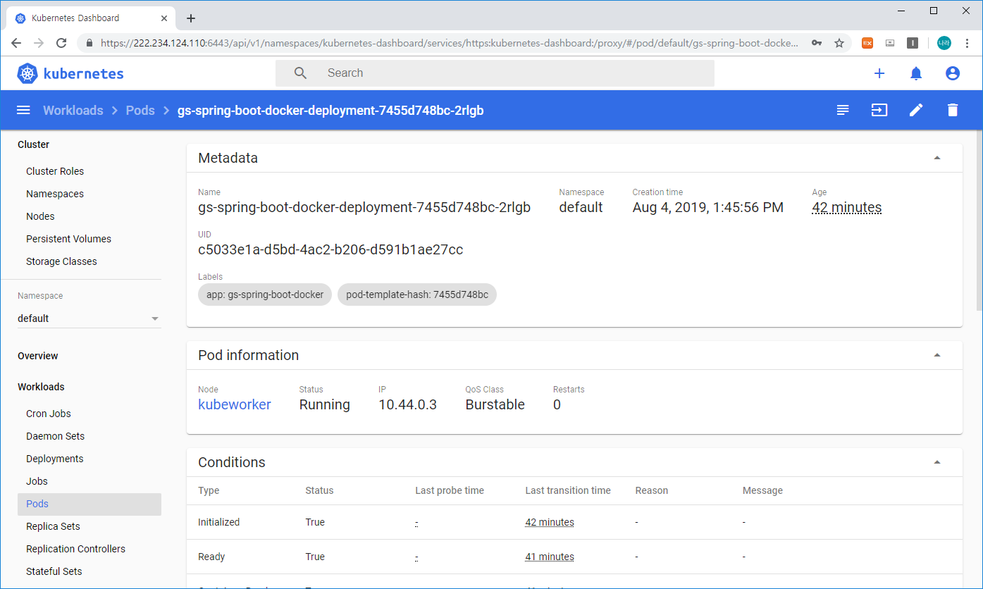Viewport: 983px width, 589px height.
Task: Open Deployments in sidebar
Action: click(x=55, y=459)
